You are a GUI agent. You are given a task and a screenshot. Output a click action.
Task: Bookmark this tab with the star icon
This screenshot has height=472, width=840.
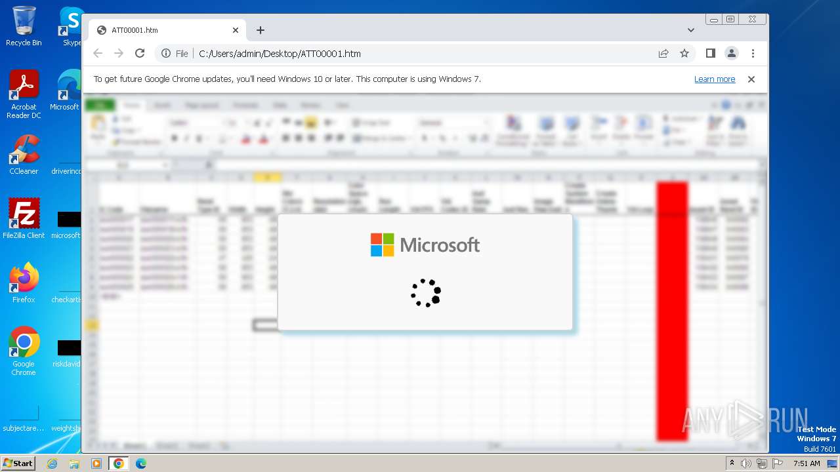(x=684, y=54)
